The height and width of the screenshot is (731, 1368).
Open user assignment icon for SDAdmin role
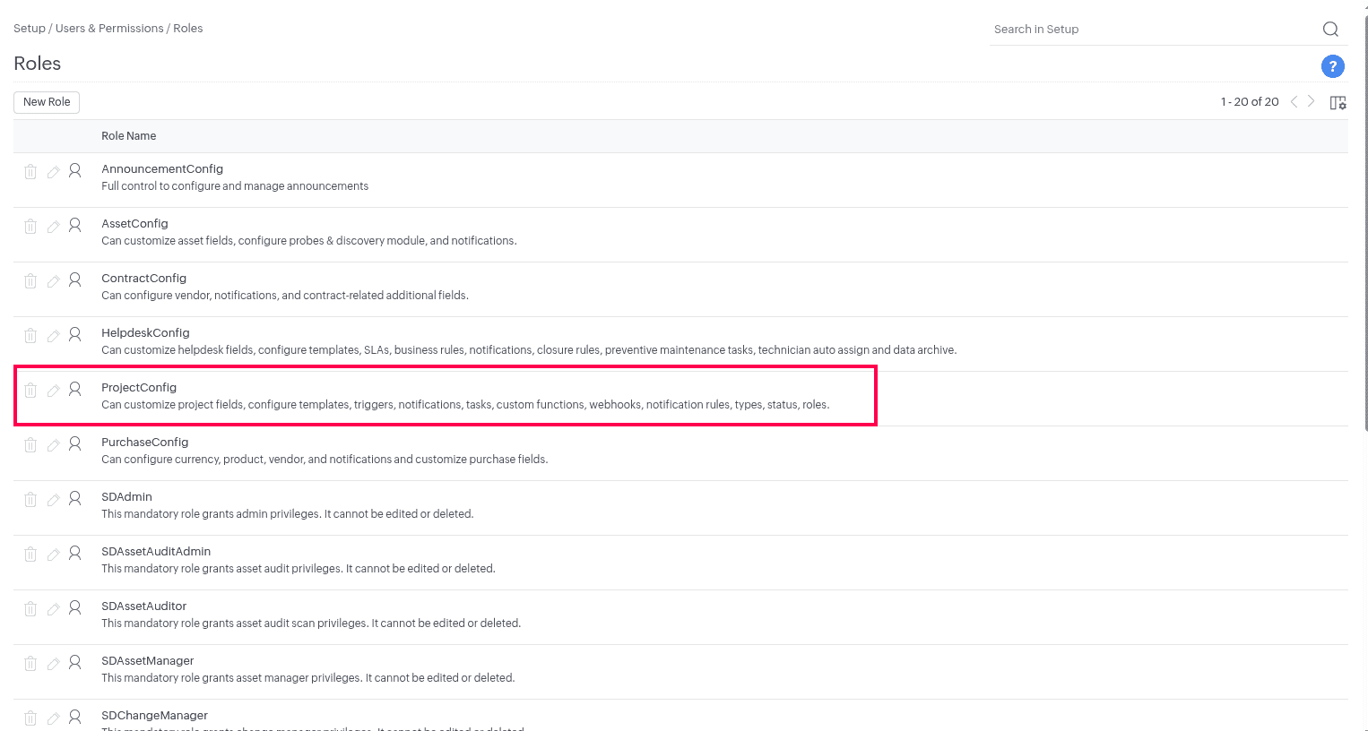[75, 498]
